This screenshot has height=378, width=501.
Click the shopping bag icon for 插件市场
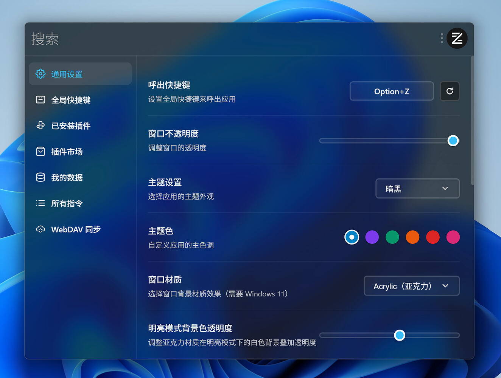click(40, 152)
